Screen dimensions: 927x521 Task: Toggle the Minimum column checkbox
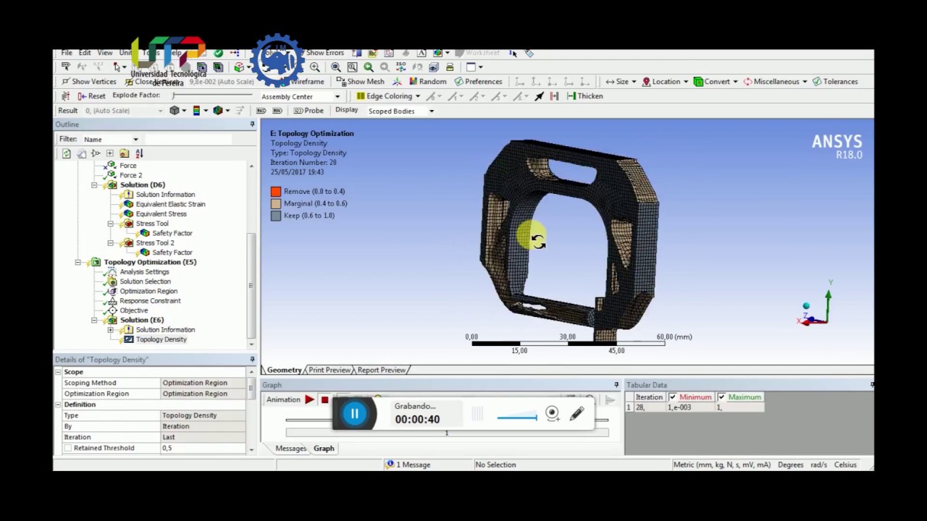click(x=673, y=397)
